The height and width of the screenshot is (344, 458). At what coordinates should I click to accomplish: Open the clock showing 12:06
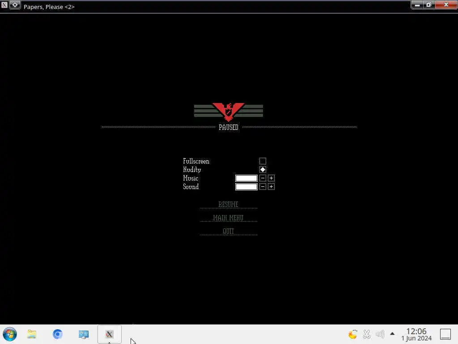pyautogui.click(x=416, y=334)
